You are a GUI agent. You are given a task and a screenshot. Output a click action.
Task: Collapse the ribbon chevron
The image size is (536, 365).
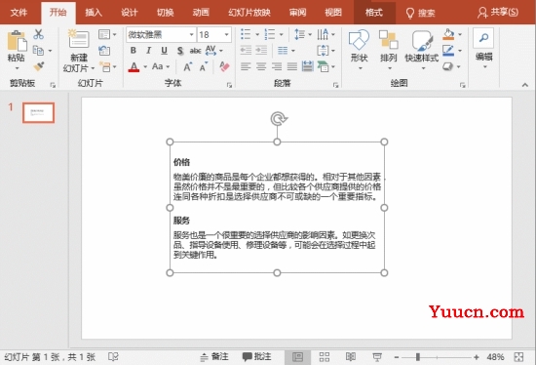pyautogui.click(x=525, y=85)
